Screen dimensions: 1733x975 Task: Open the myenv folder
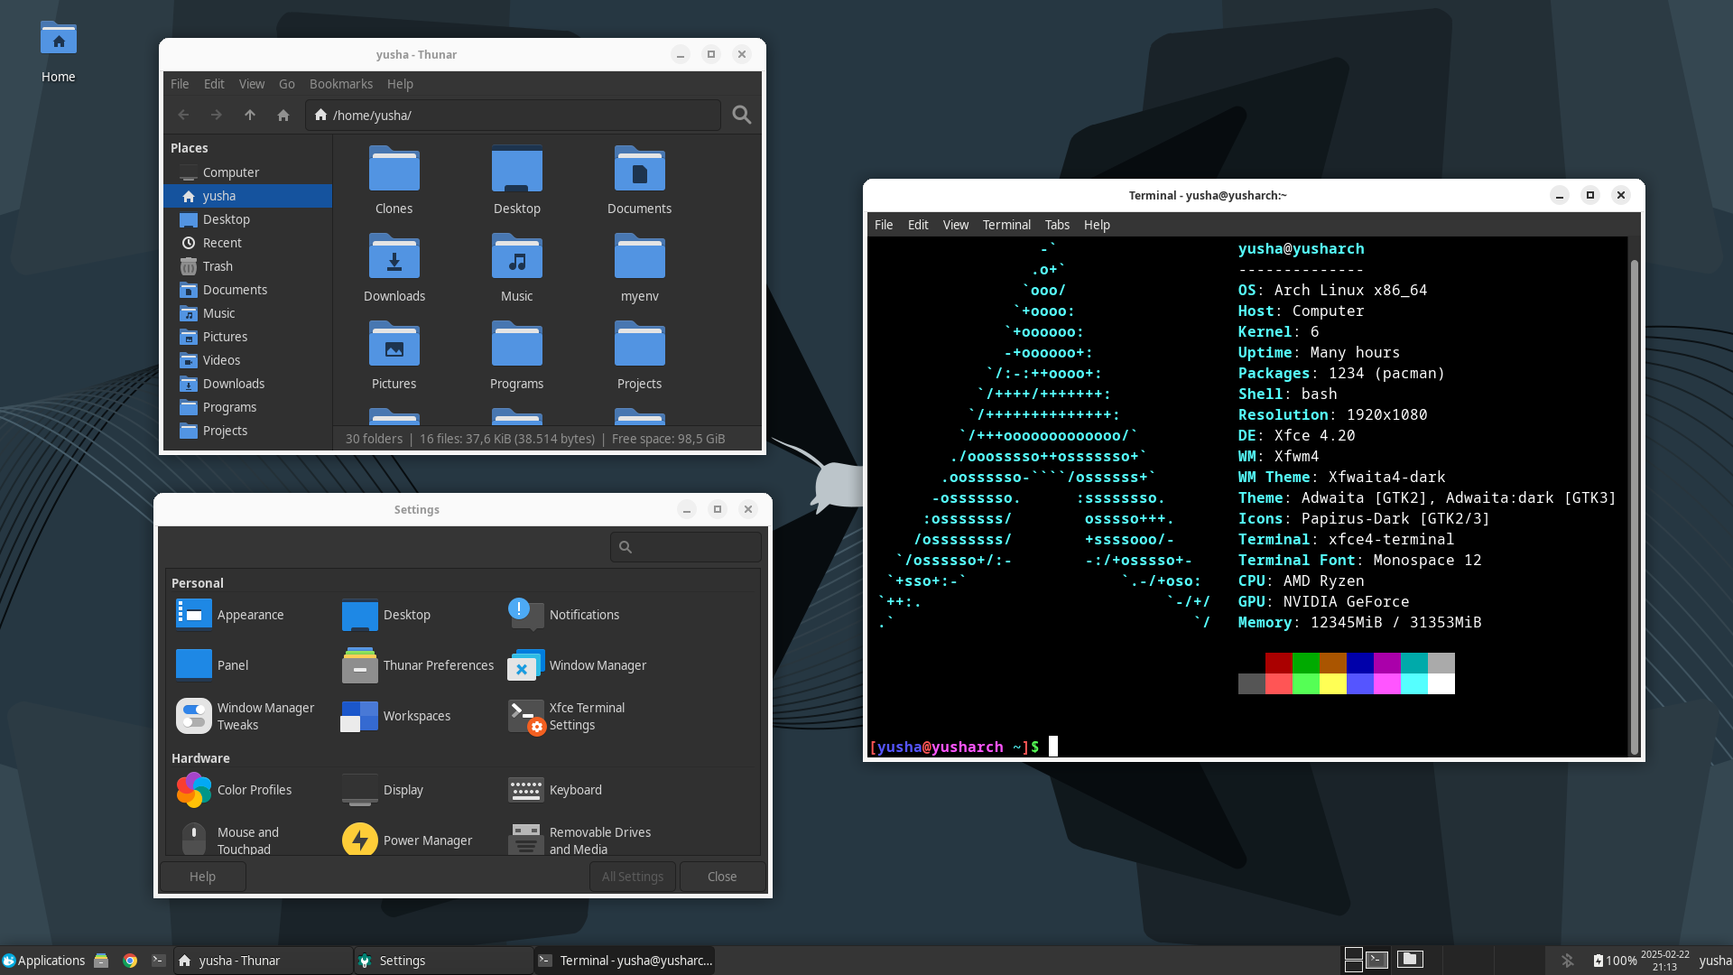640,256
